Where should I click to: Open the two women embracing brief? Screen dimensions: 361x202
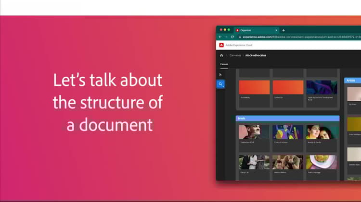pos(322,132)
